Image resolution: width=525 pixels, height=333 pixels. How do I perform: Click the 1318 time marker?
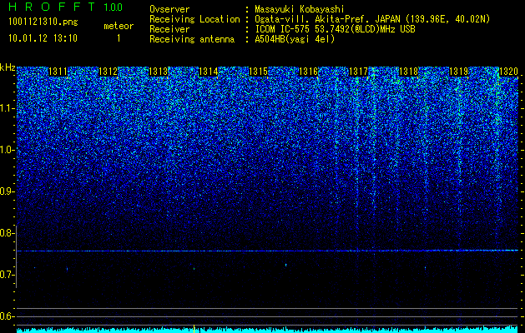coord(409,72)
